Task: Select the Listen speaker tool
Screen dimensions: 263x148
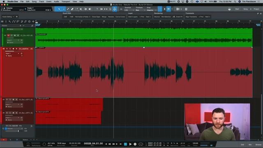Action: click(x=90, y=9)
